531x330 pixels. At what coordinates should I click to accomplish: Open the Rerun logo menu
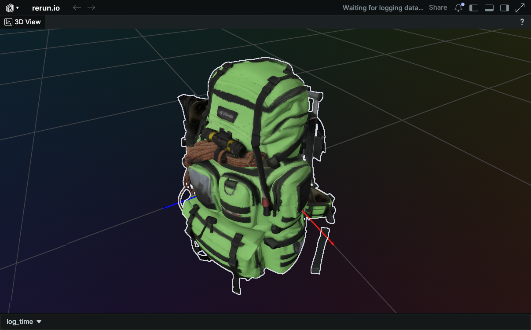point(12,8)
